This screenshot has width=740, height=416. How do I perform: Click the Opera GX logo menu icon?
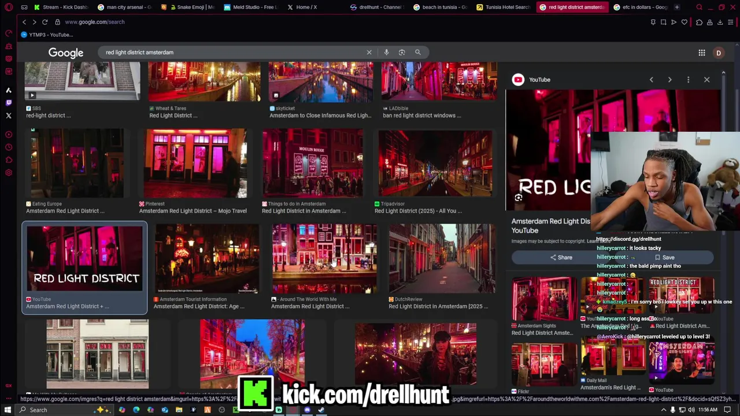coord(8,7)
